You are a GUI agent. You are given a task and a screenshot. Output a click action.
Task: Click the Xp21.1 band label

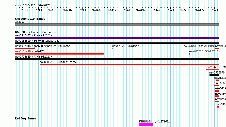tap(20, 22)
